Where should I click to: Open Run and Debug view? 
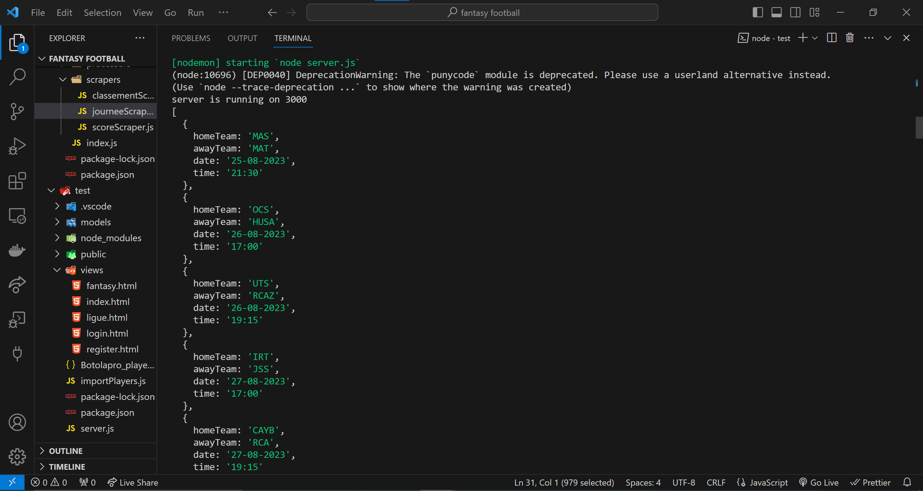(x=17, y=146)
